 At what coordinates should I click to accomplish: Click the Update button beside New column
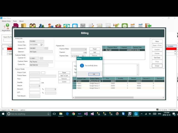(x=157, y=49)
